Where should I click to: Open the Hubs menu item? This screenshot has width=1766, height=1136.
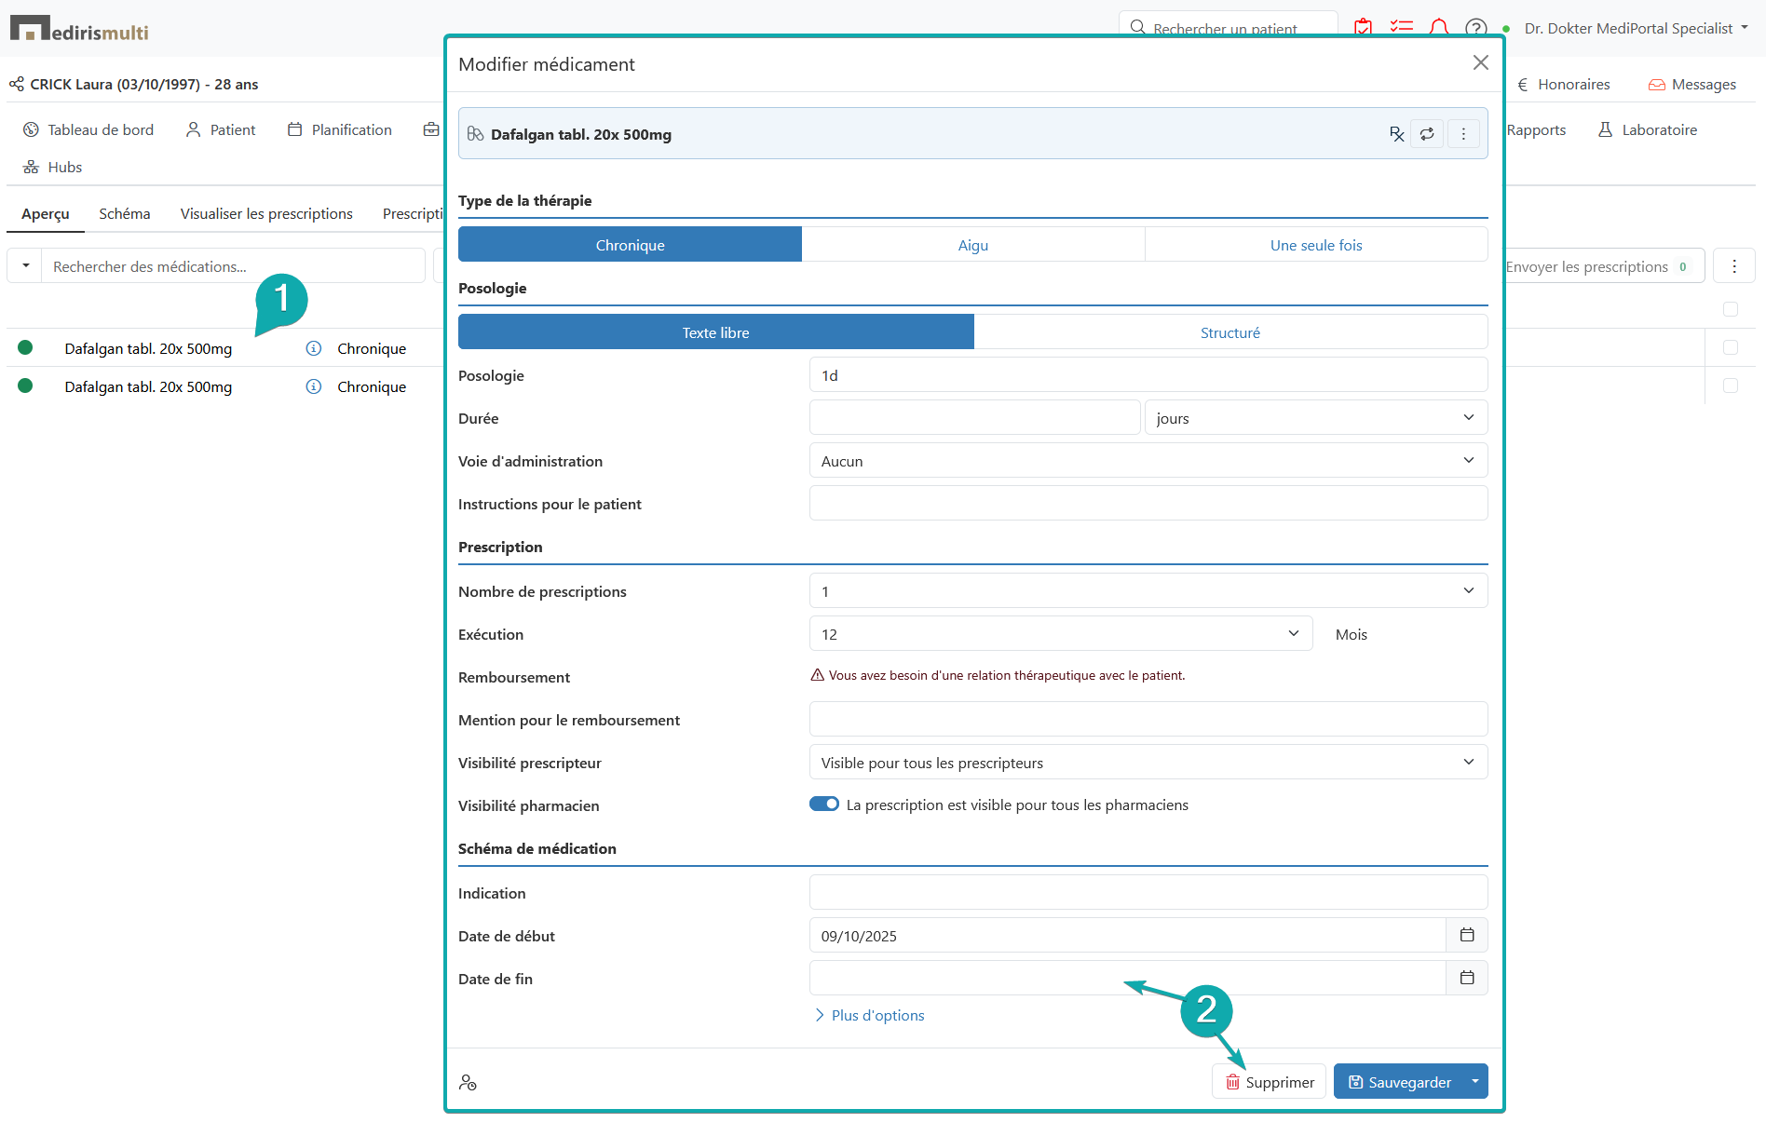tap(53, 167)
